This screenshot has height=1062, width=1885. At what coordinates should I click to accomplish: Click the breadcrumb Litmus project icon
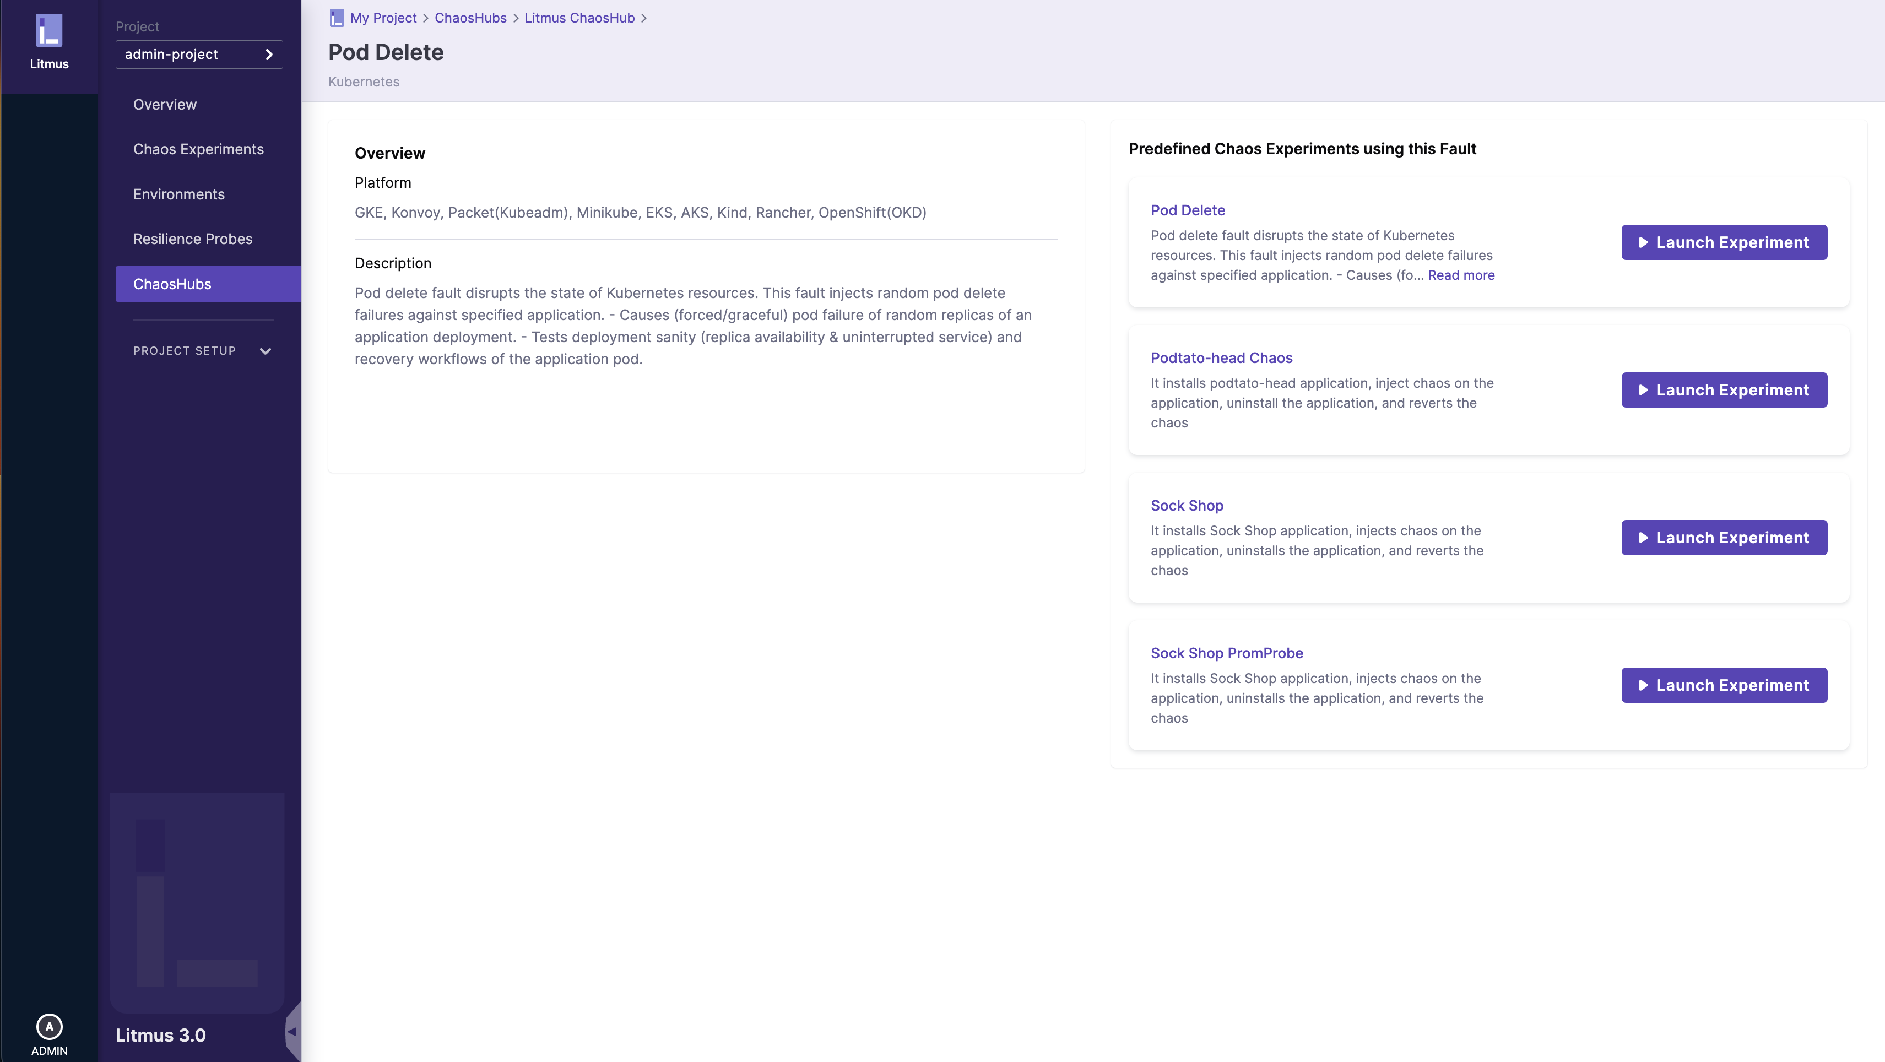337,18
